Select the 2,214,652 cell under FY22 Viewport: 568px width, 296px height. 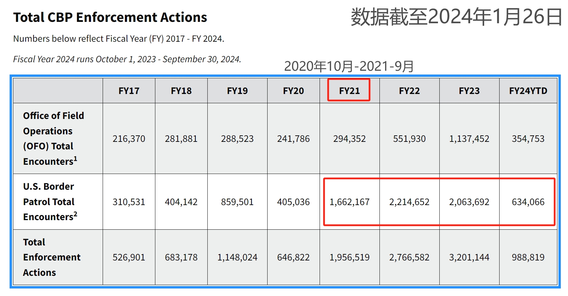click(x=409, y=202)
